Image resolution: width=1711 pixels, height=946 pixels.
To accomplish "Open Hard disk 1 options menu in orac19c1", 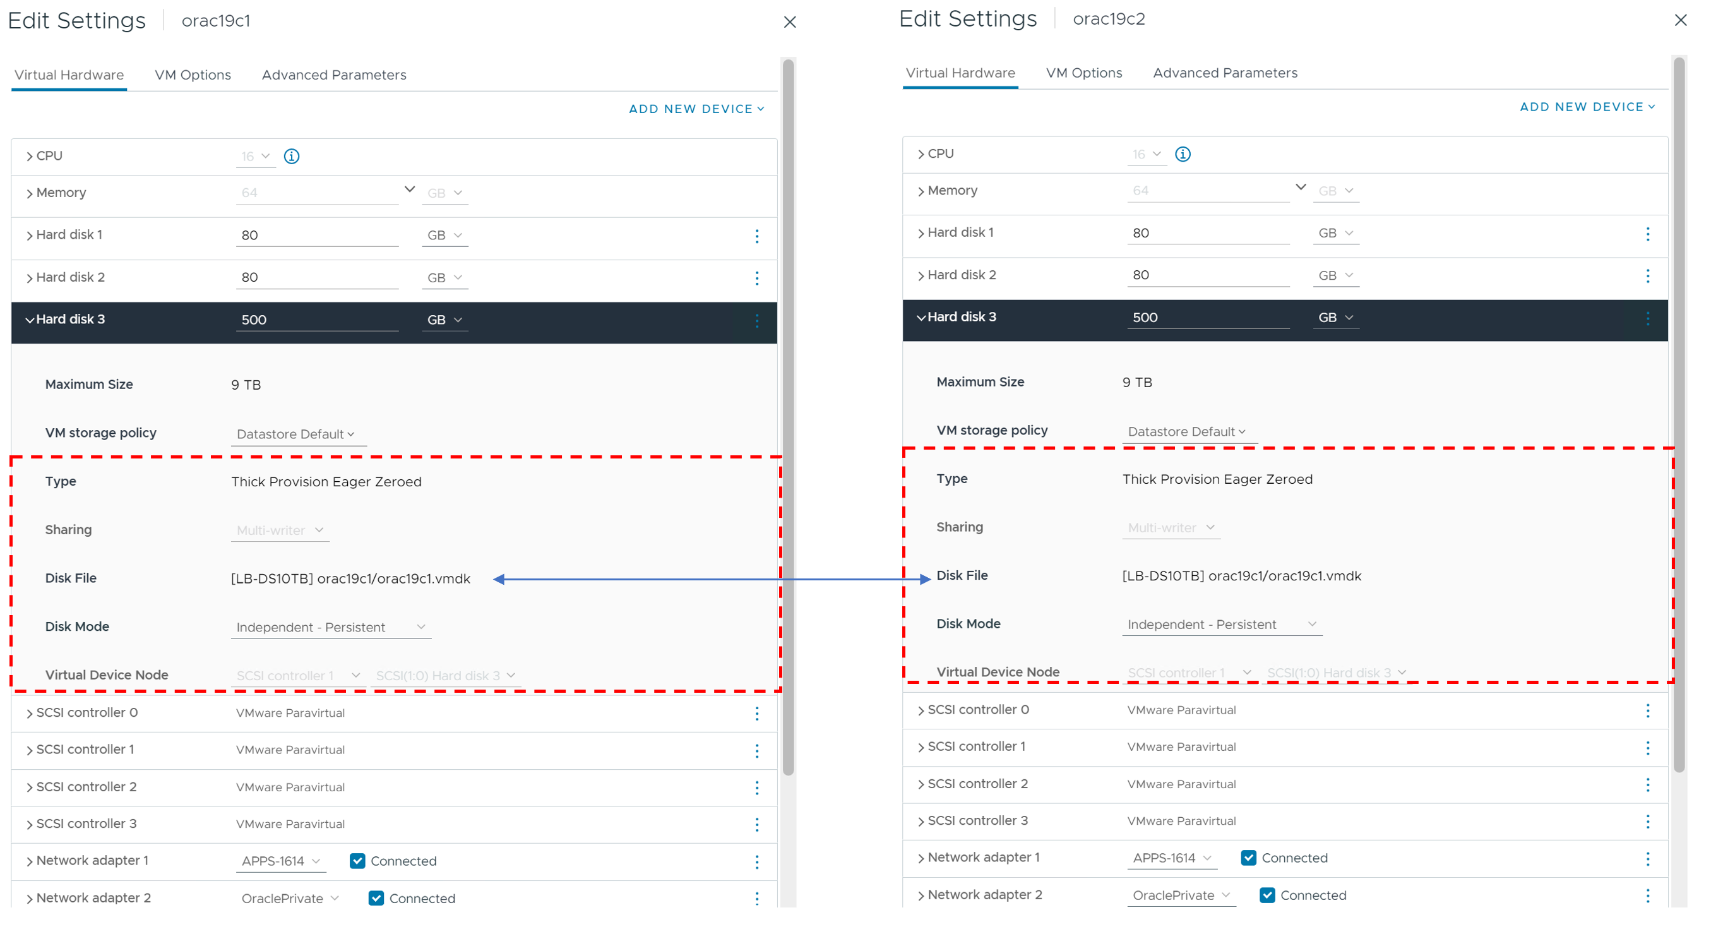I will 756,236.
